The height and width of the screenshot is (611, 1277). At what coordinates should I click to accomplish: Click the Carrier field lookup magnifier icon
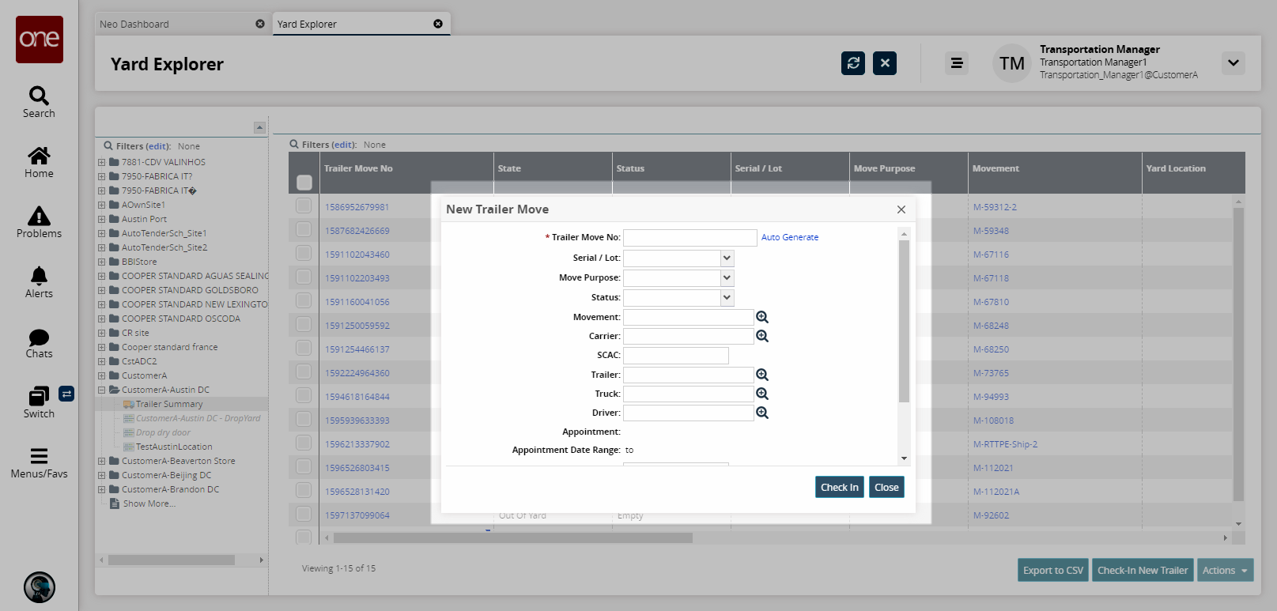[x=762, y=336]
